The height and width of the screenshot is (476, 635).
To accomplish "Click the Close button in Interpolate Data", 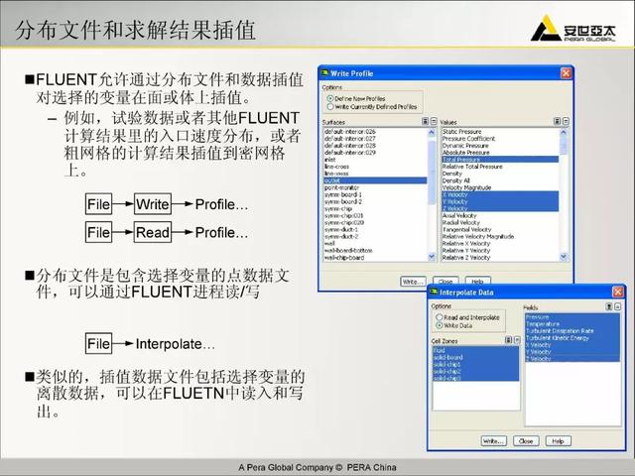I will click(x=526, y=440).
